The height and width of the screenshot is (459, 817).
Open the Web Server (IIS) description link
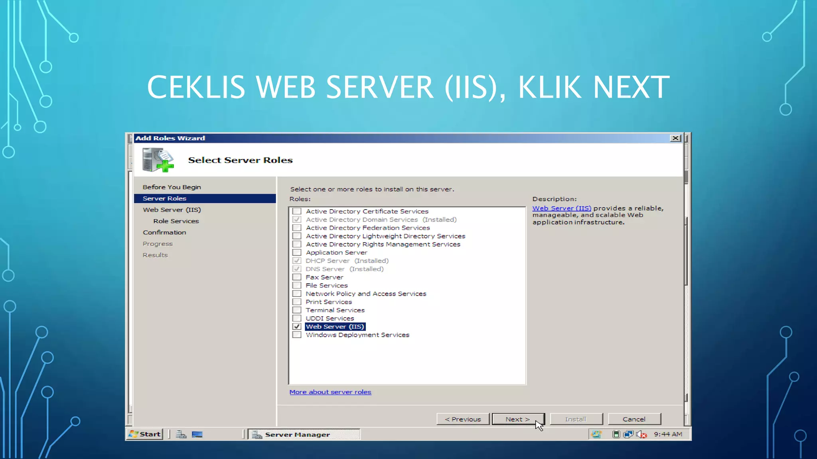(x=562, y=208)
